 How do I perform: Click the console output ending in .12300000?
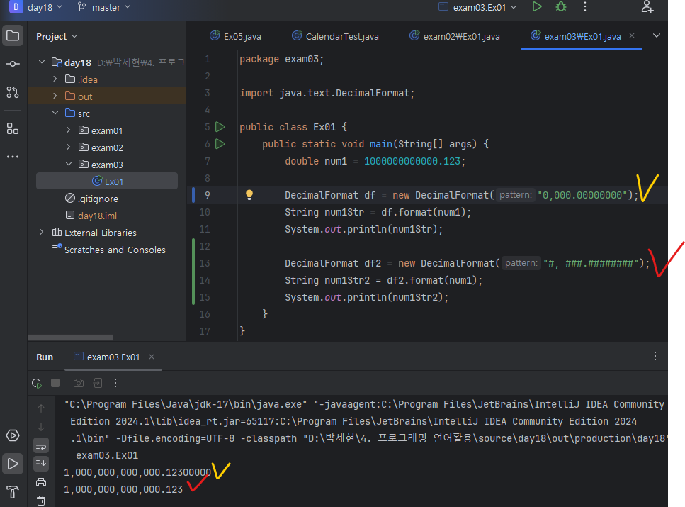pyautogui.click(x=137, y=472)
